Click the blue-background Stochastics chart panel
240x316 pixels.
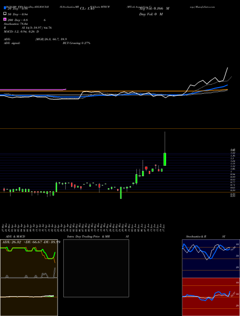(x=211, y=259)
